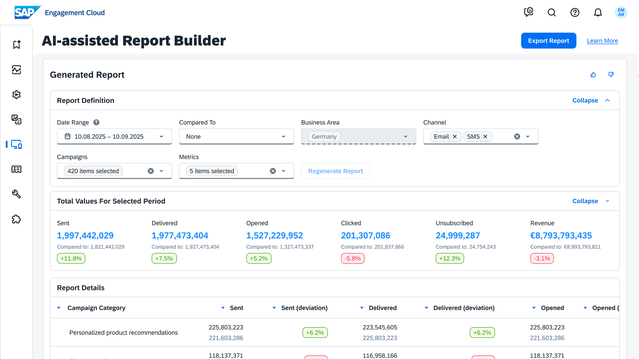
Task: Open the search icon in header
Action: [552, 13]
